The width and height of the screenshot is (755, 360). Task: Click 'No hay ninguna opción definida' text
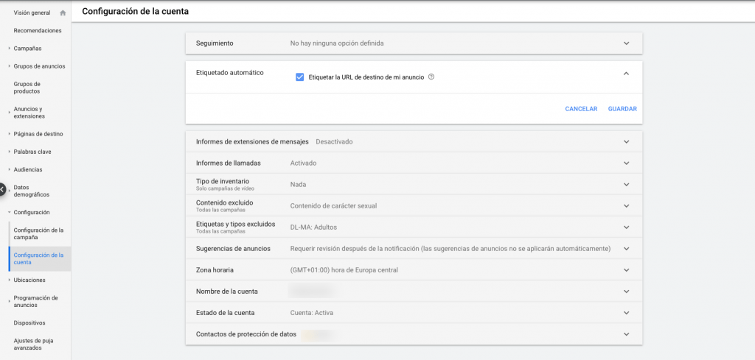pyautogui.click(x=337, y=43)
